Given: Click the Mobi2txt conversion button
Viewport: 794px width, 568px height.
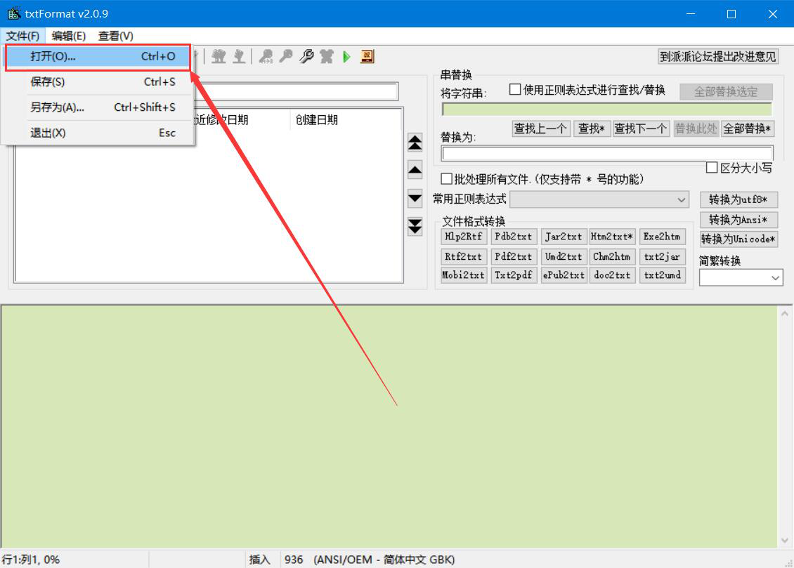Looking at the screenshot, I should point(463,275).
